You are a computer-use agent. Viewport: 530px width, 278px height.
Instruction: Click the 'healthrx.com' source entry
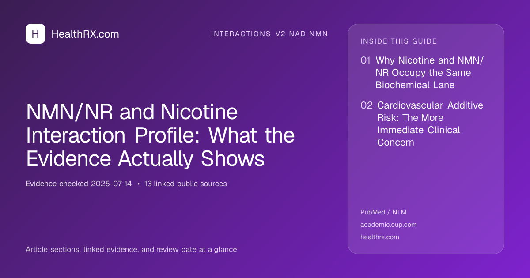pyautogui.click(x=380, y=237)
